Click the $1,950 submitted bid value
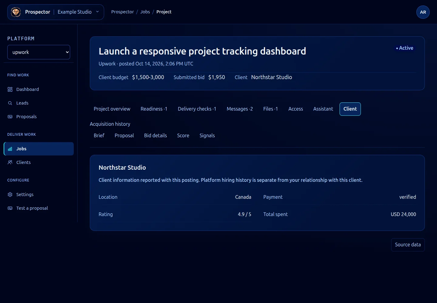Image resolution: width=437 pixels, height=303 pixels. click(x=217, y=77)
